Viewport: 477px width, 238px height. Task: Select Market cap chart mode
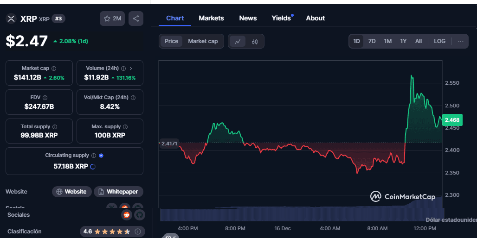tap(203, 41)
